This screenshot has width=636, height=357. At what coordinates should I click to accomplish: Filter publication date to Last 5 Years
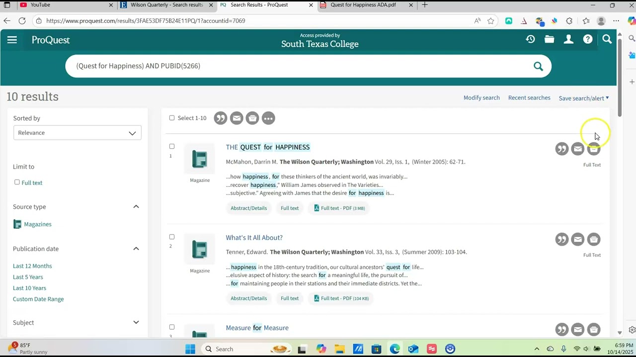[28, 277]
